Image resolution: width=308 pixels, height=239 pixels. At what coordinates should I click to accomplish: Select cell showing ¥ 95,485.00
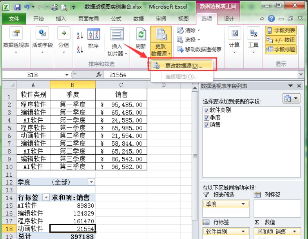point(121,105)
